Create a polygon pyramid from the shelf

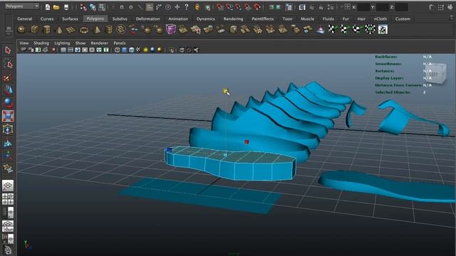pyautogui.click(x=97, y=30)
